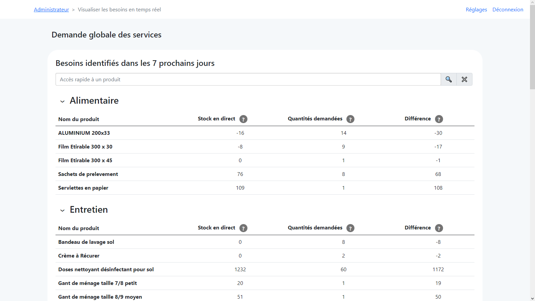Show help for Entretien Différence column
Image resolution: width=535 pixels, height=301 pixels.
click(x=439, y=228)
